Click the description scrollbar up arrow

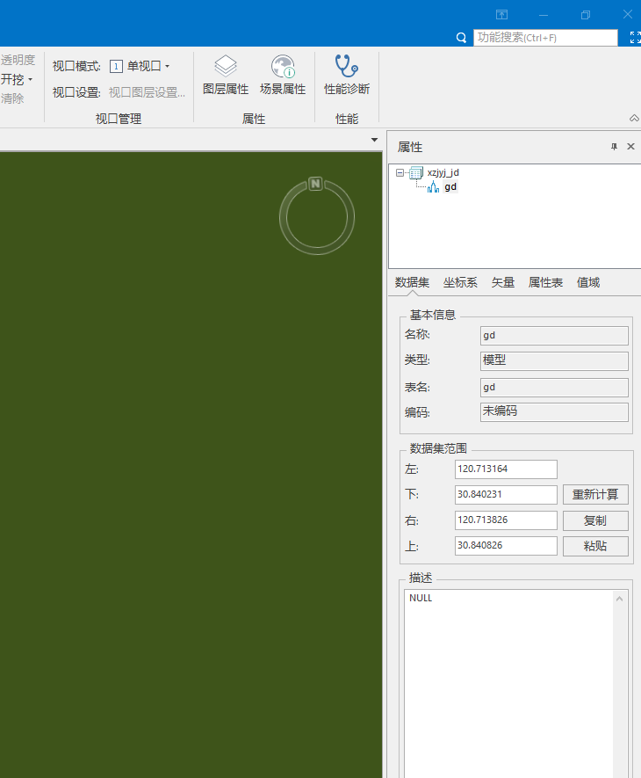pos(619,599)
